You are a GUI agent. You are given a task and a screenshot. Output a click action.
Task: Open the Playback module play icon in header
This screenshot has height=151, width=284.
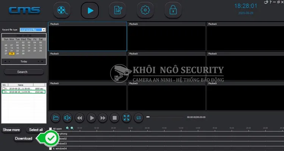pos(90,10)
